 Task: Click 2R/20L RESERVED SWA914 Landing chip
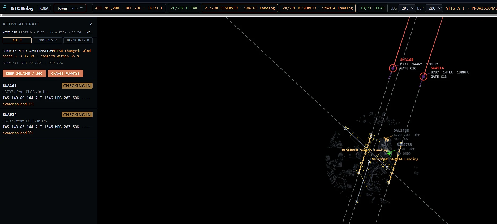pos(318,8)
